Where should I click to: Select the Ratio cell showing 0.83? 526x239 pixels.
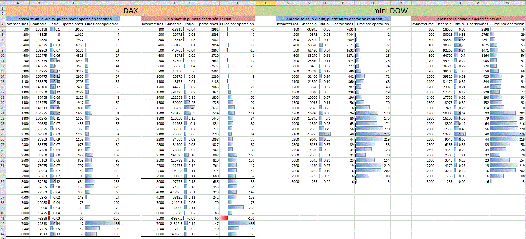(x=460, y=40)
